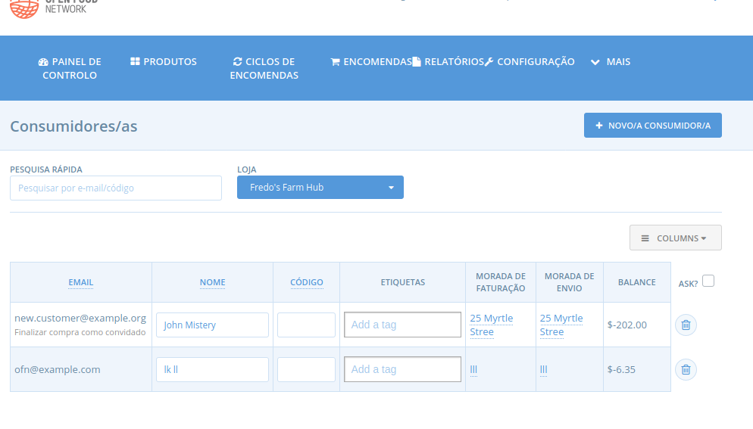
Task: Select email ofn@example.com
Action: coord(57,369)
